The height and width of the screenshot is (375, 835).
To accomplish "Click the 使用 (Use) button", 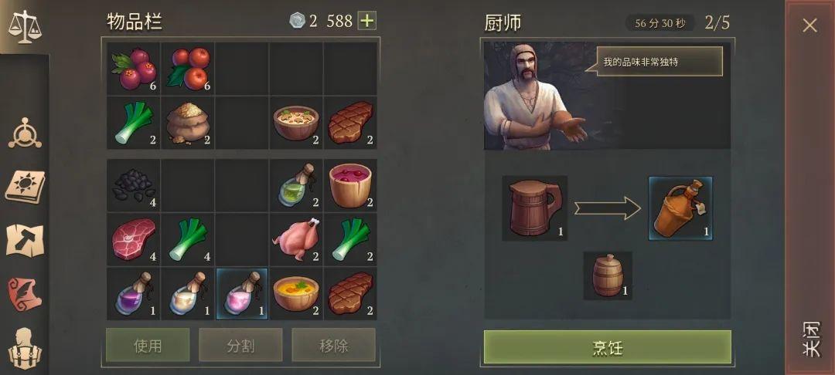I will pyautogui.click(x=148, y=345).
